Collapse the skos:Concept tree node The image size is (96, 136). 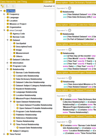(4, 30)
